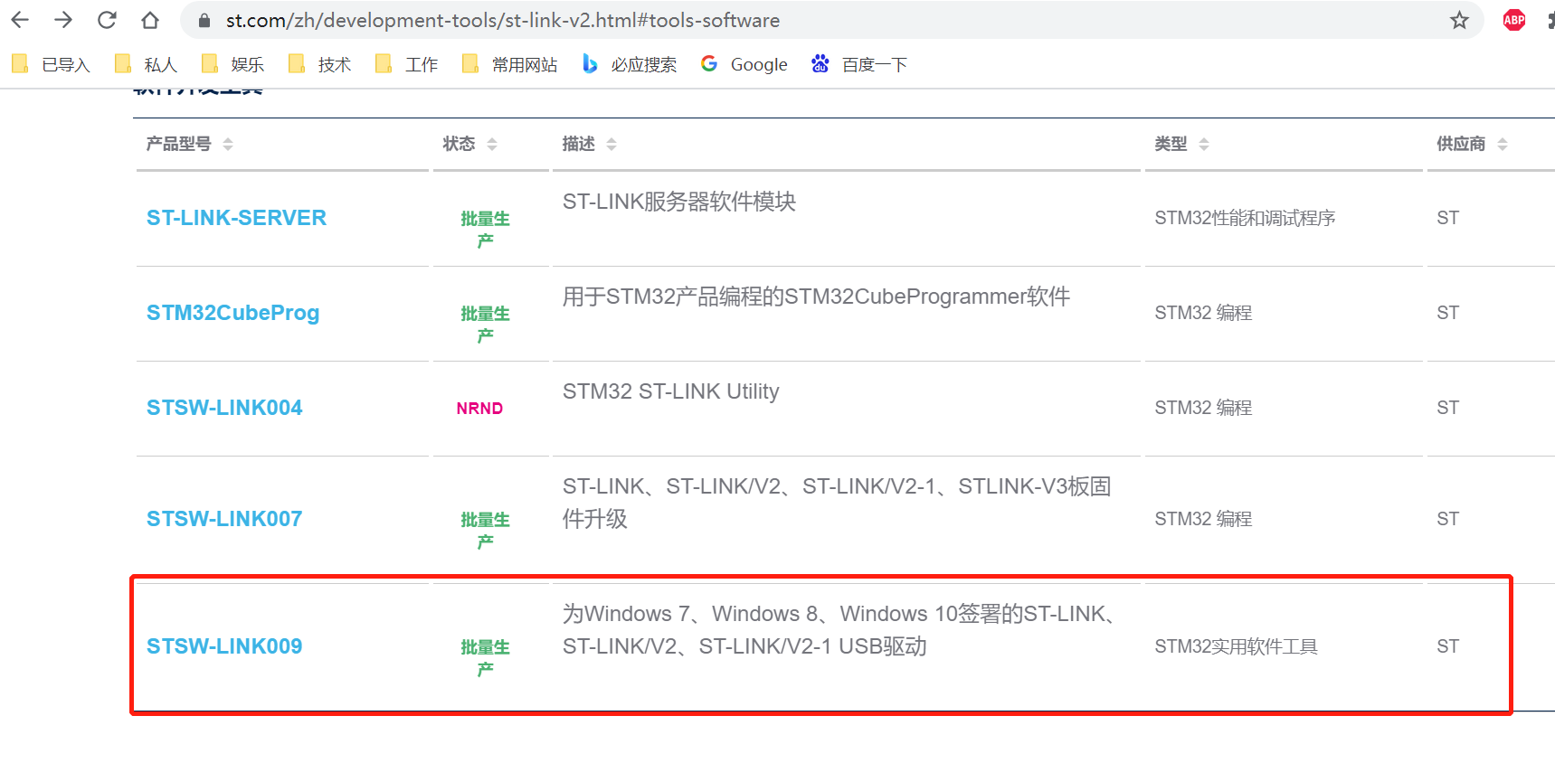This screenshot has width=1555, height=763.
Task: Open the 常用网站 bookmarks folder
Action: click(x=509, y=64)
